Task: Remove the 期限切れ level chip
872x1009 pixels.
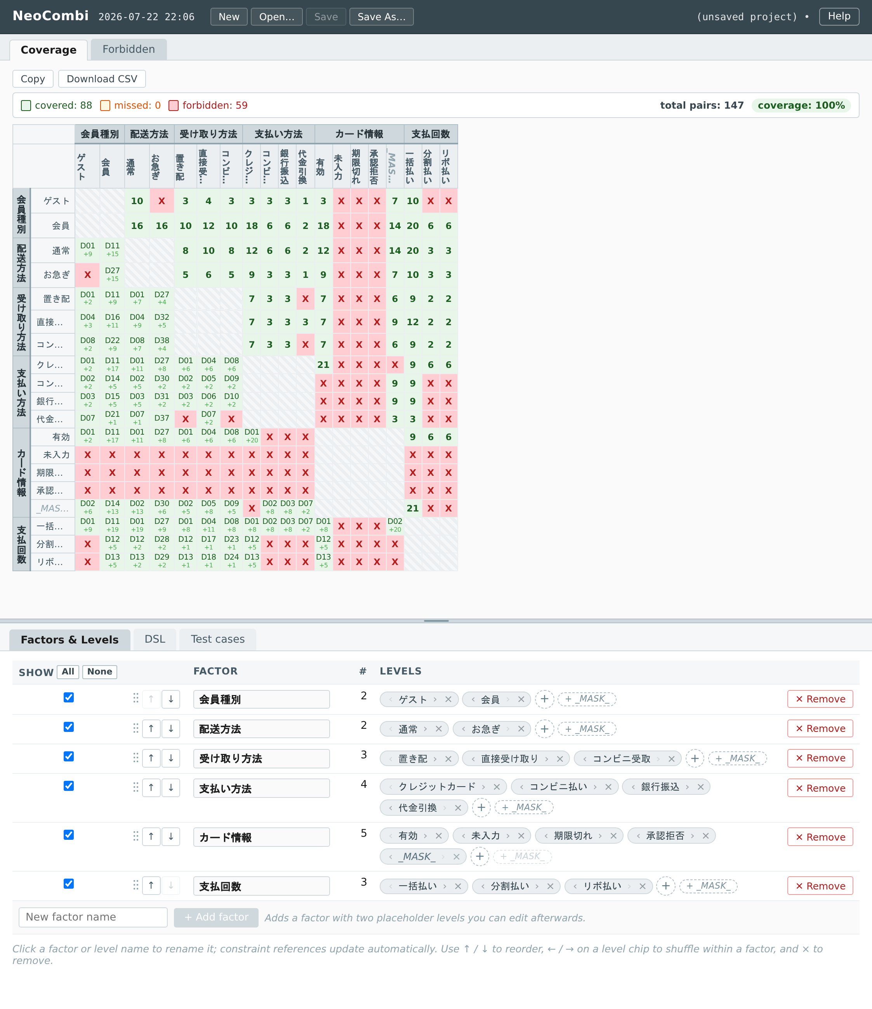Action: click(613, 836)
